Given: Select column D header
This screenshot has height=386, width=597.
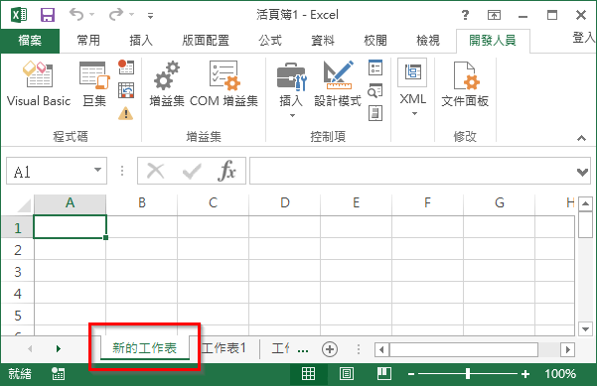Looking at the screenshot, I should (285, 203).
